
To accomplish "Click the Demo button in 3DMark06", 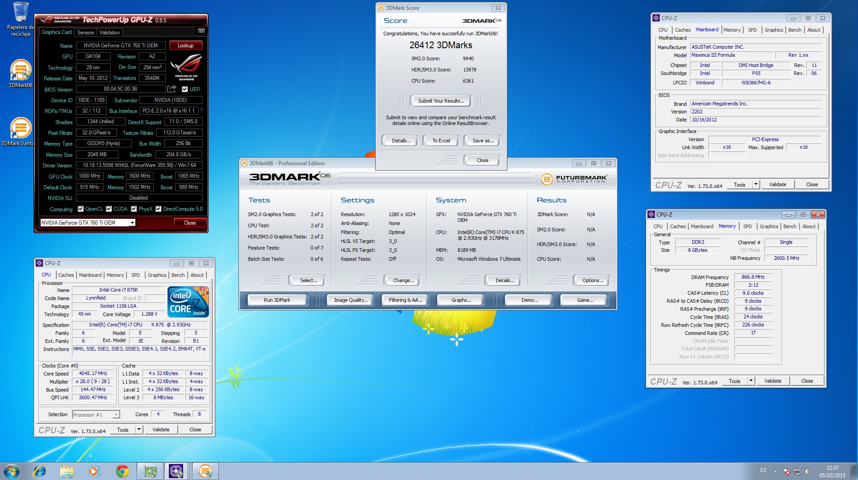I will [529, 300].
